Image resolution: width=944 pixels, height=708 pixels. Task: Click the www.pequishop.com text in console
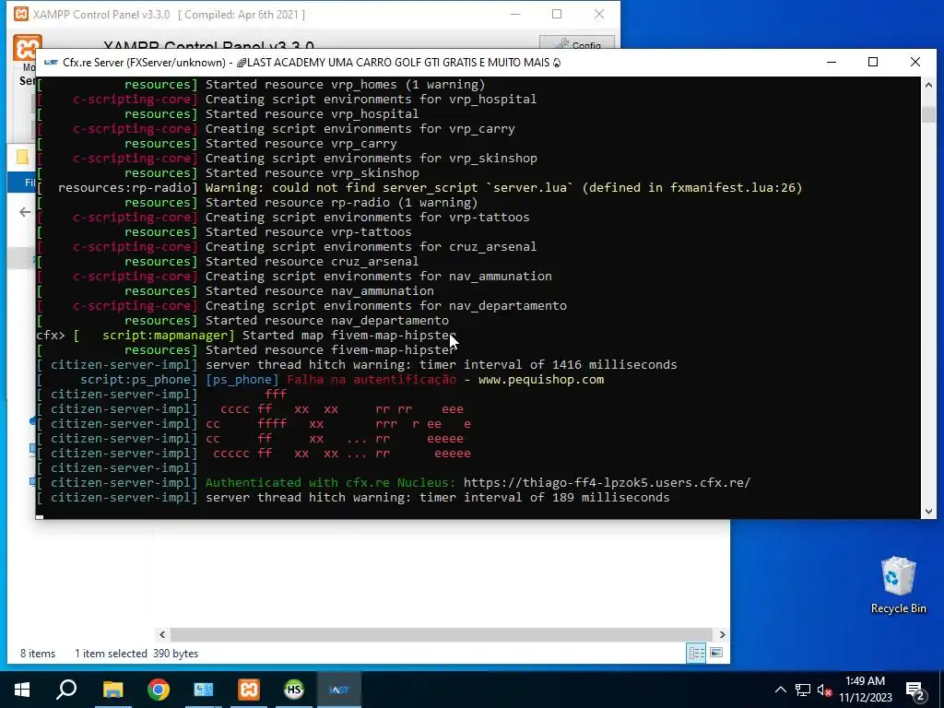tap(540, 379)
